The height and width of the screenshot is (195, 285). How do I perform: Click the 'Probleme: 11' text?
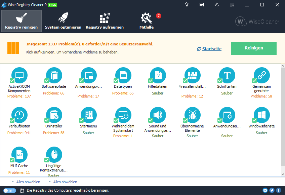point(19,172)
